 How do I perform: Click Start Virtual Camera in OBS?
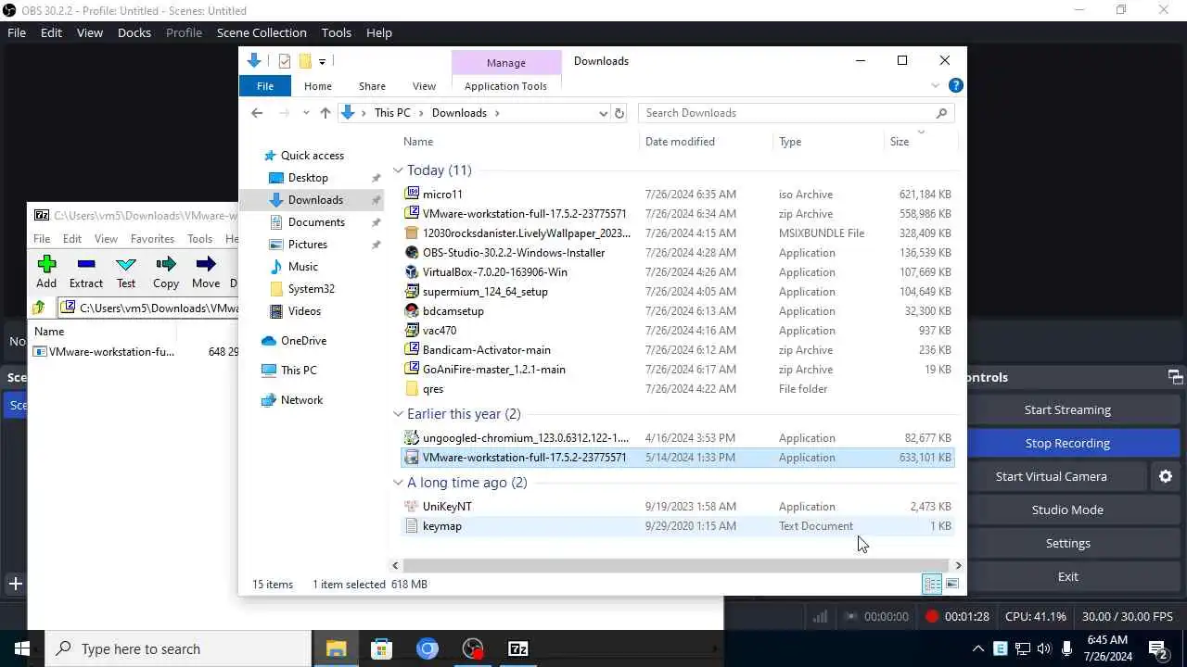click(x=1052, y=476)
